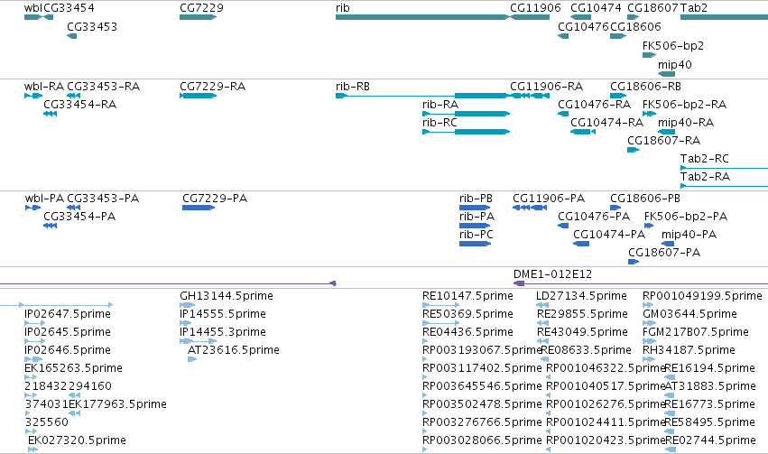Click the mip40 gene label
Image resolution: width=768 pixels, height=454 pixels.
click(674, 65)
